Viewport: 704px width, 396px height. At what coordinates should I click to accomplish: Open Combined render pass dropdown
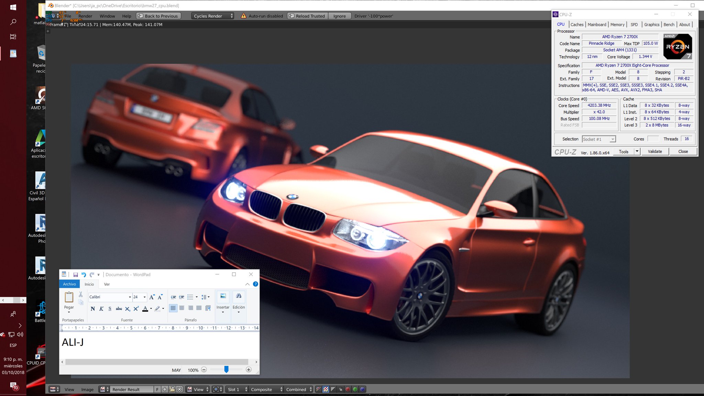point(299,389)
